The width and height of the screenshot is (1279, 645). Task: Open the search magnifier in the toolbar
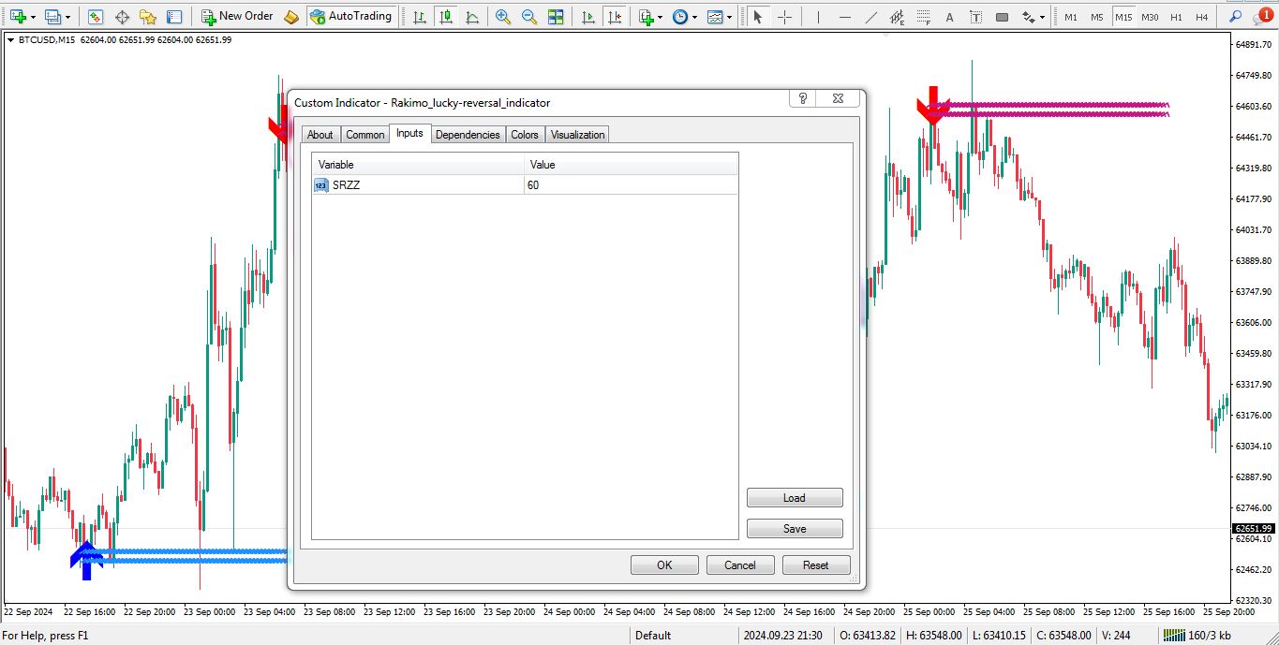1236,16
